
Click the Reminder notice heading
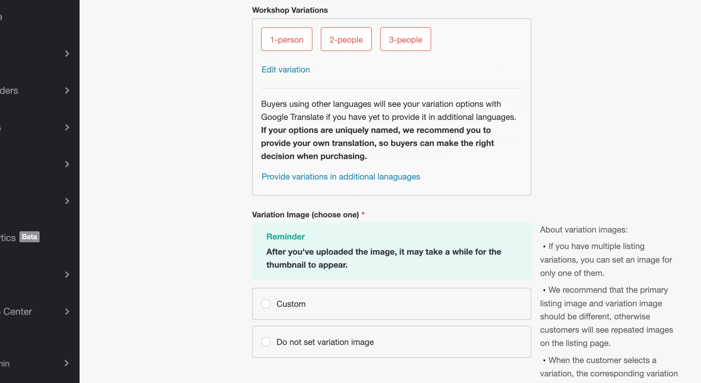286,237
